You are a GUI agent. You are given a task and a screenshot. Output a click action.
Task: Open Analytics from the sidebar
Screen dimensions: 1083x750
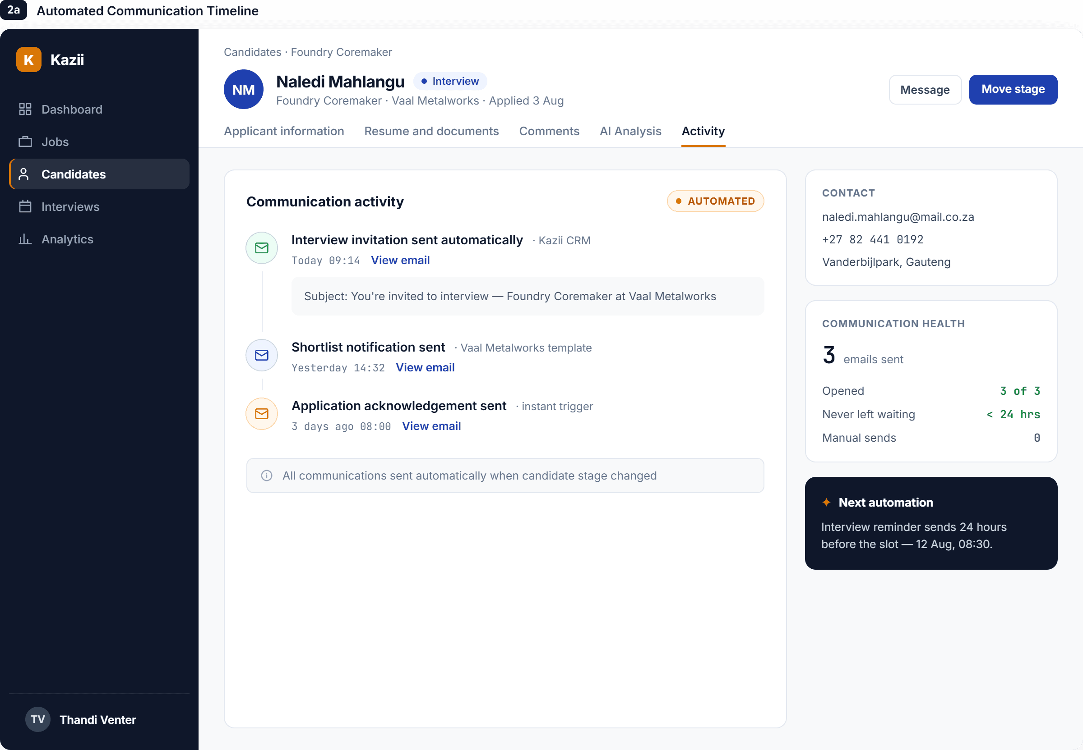[x=99, y=239]
